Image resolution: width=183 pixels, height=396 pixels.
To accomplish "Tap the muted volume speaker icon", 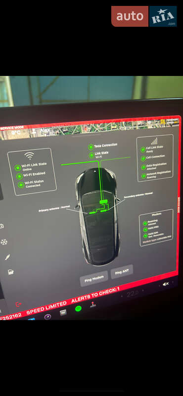I will pyautogui.click(x=166, y=284).
